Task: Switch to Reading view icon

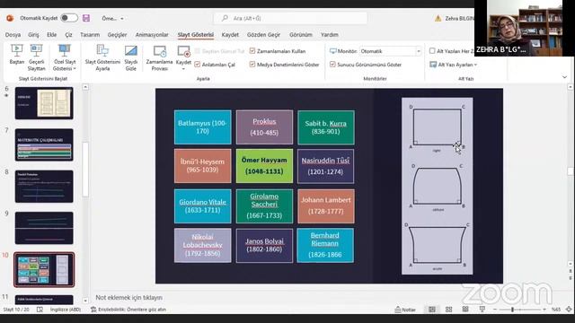Action: tap(465, 310)
